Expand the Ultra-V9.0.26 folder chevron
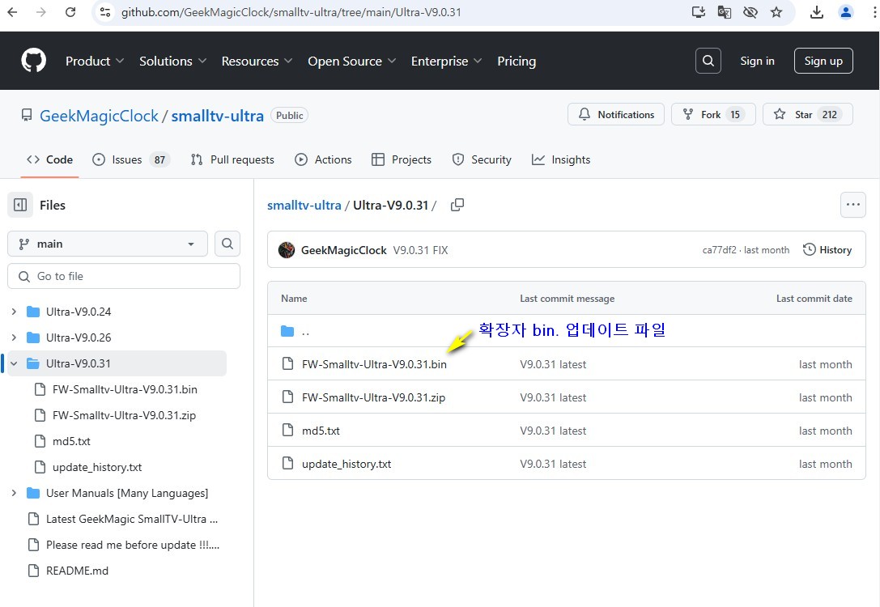 (14, 337)
